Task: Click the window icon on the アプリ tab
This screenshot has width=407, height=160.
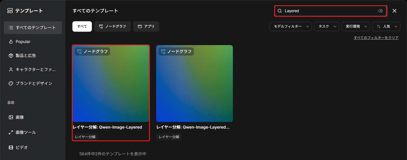Action: (x=140, y=26)
